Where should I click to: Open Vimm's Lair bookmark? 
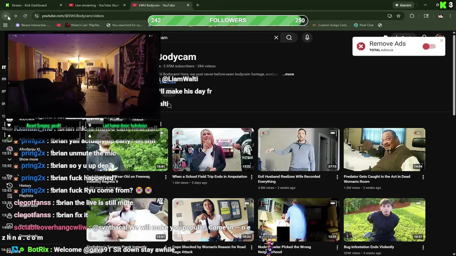[83, 25]
